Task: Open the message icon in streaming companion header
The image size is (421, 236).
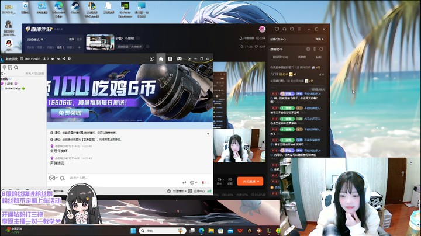Action: coord(277,29)
